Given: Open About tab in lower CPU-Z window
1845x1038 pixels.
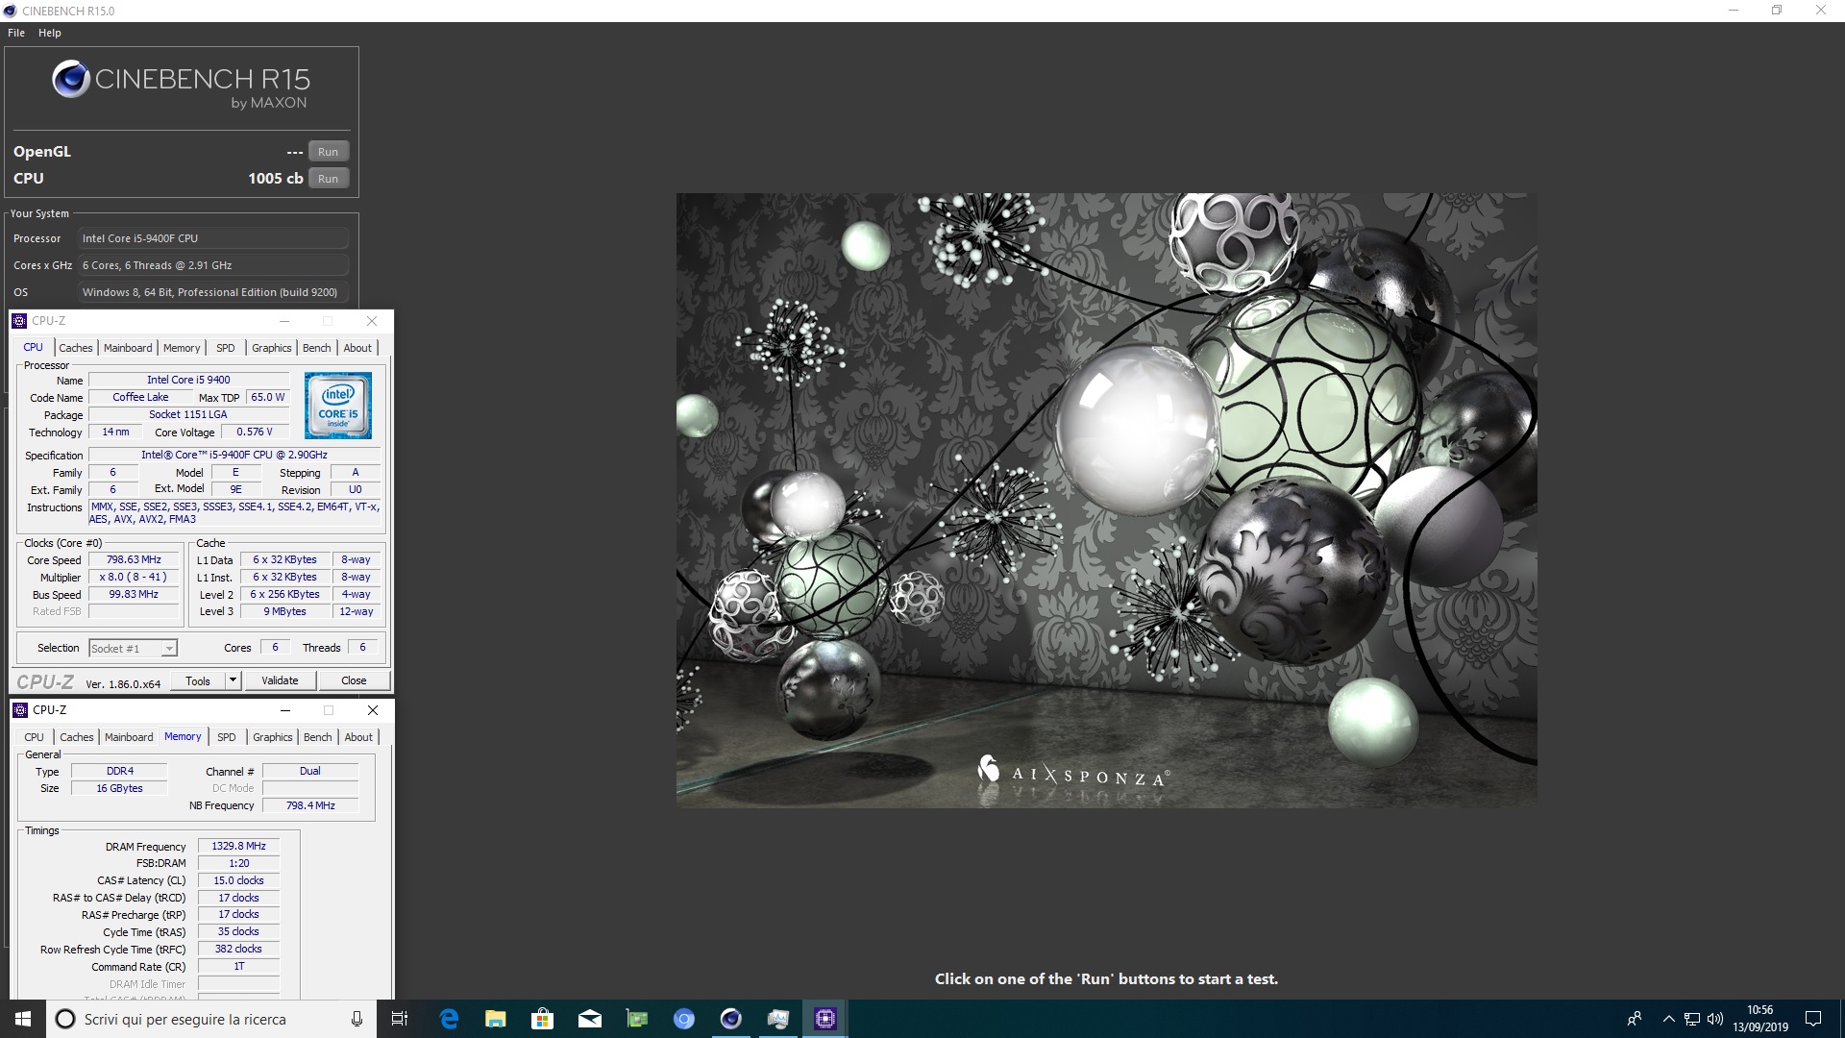Looking at the screenshot, I should (x=358, y=737).
